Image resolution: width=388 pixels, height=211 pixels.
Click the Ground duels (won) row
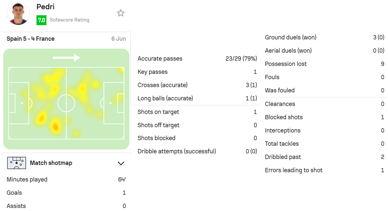324,37
